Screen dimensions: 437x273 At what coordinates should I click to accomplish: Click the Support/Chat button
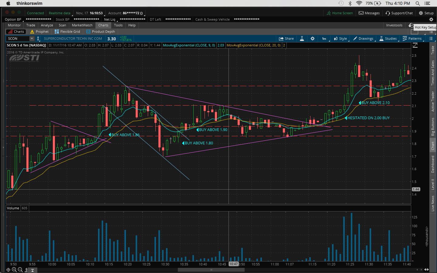coord(399,13)
